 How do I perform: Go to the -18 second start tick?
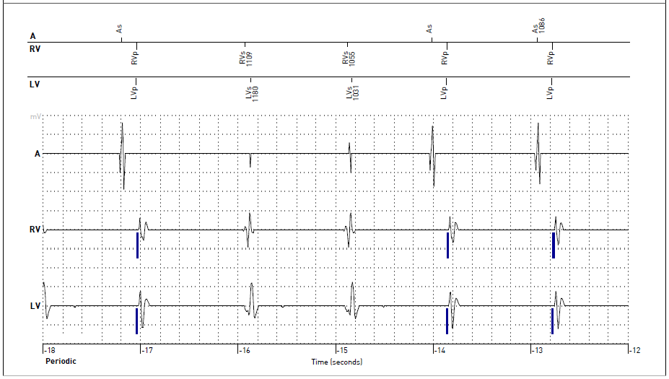coord(49,351)
